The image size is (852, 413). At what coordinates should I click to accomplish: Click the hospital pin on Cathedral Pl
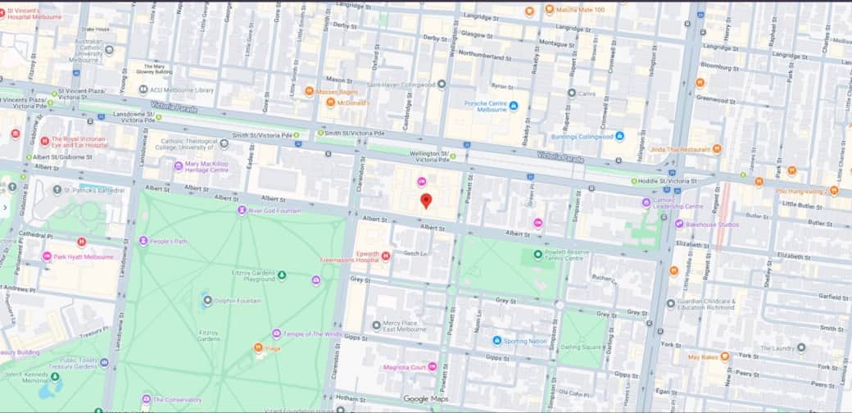[x=81, y=242]
